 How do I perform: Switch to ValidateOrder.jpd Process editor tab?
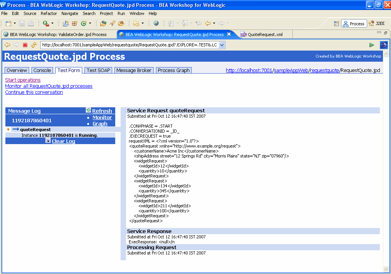click(58, 34)
